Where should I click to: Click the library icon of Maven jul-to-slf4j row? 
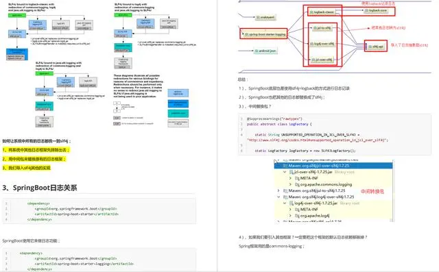(x=285, y=190)
